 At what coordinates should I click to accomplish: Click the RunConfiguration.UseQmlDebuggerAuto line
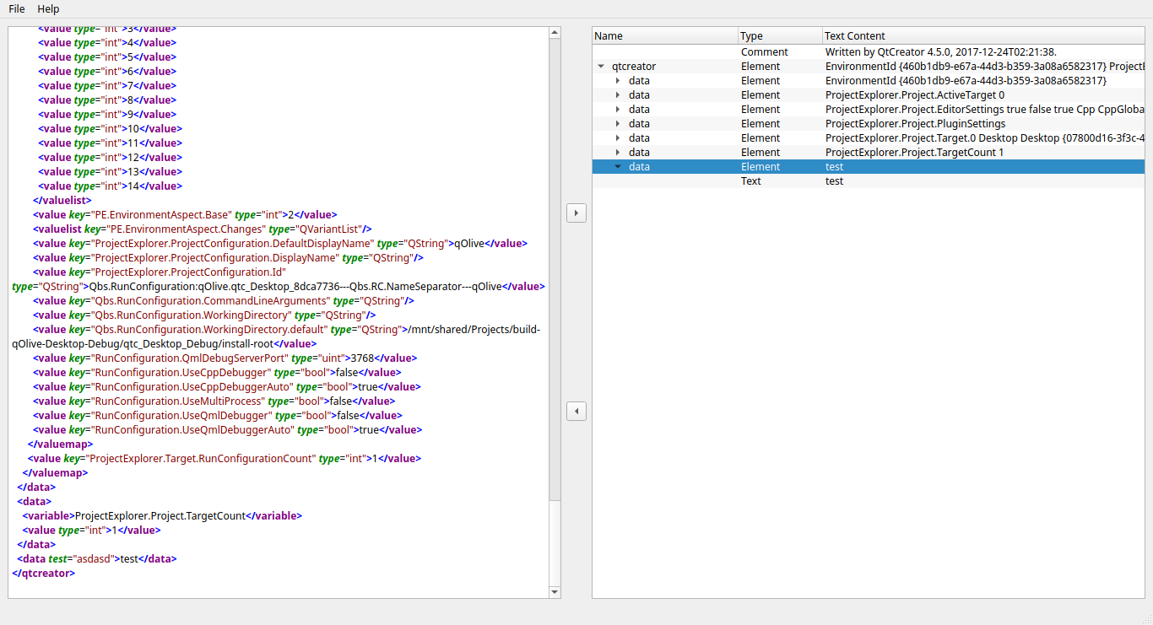click(228, 430)
